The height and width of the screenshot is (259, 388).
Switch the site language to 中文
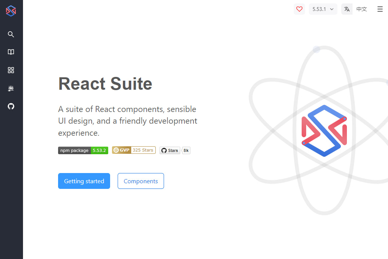click(361, 9)
